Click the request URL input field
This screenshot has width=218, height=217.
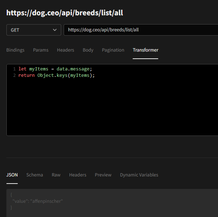(141, 30)
